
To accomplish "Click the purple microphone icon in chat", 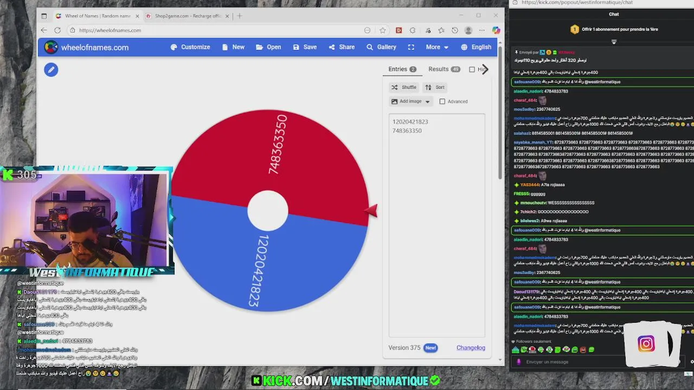I will click(519, 362).
